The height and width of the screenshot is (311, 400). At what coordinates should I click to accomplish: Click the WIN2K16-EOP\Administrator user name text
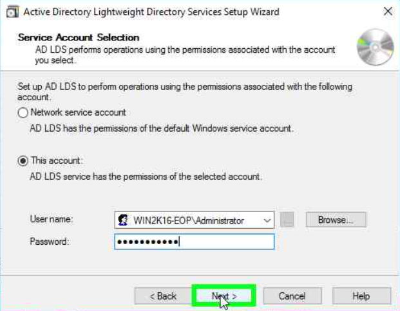[x=188, y=220]
